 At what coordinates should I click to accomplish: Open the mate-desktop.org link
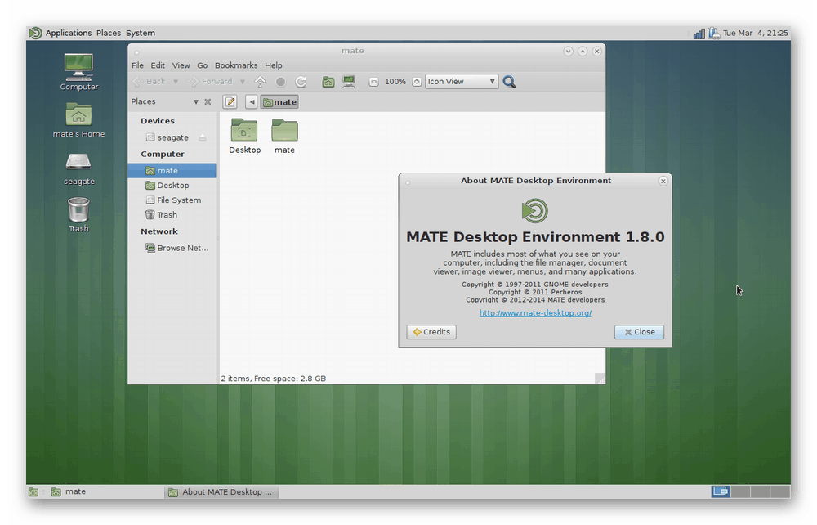(535, 313)
